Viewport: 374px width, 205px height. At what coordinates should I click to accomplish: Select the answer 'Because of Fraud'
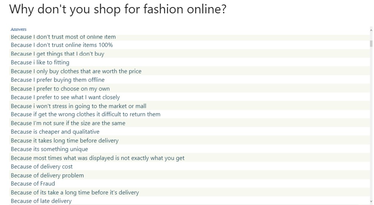[33, 183]
